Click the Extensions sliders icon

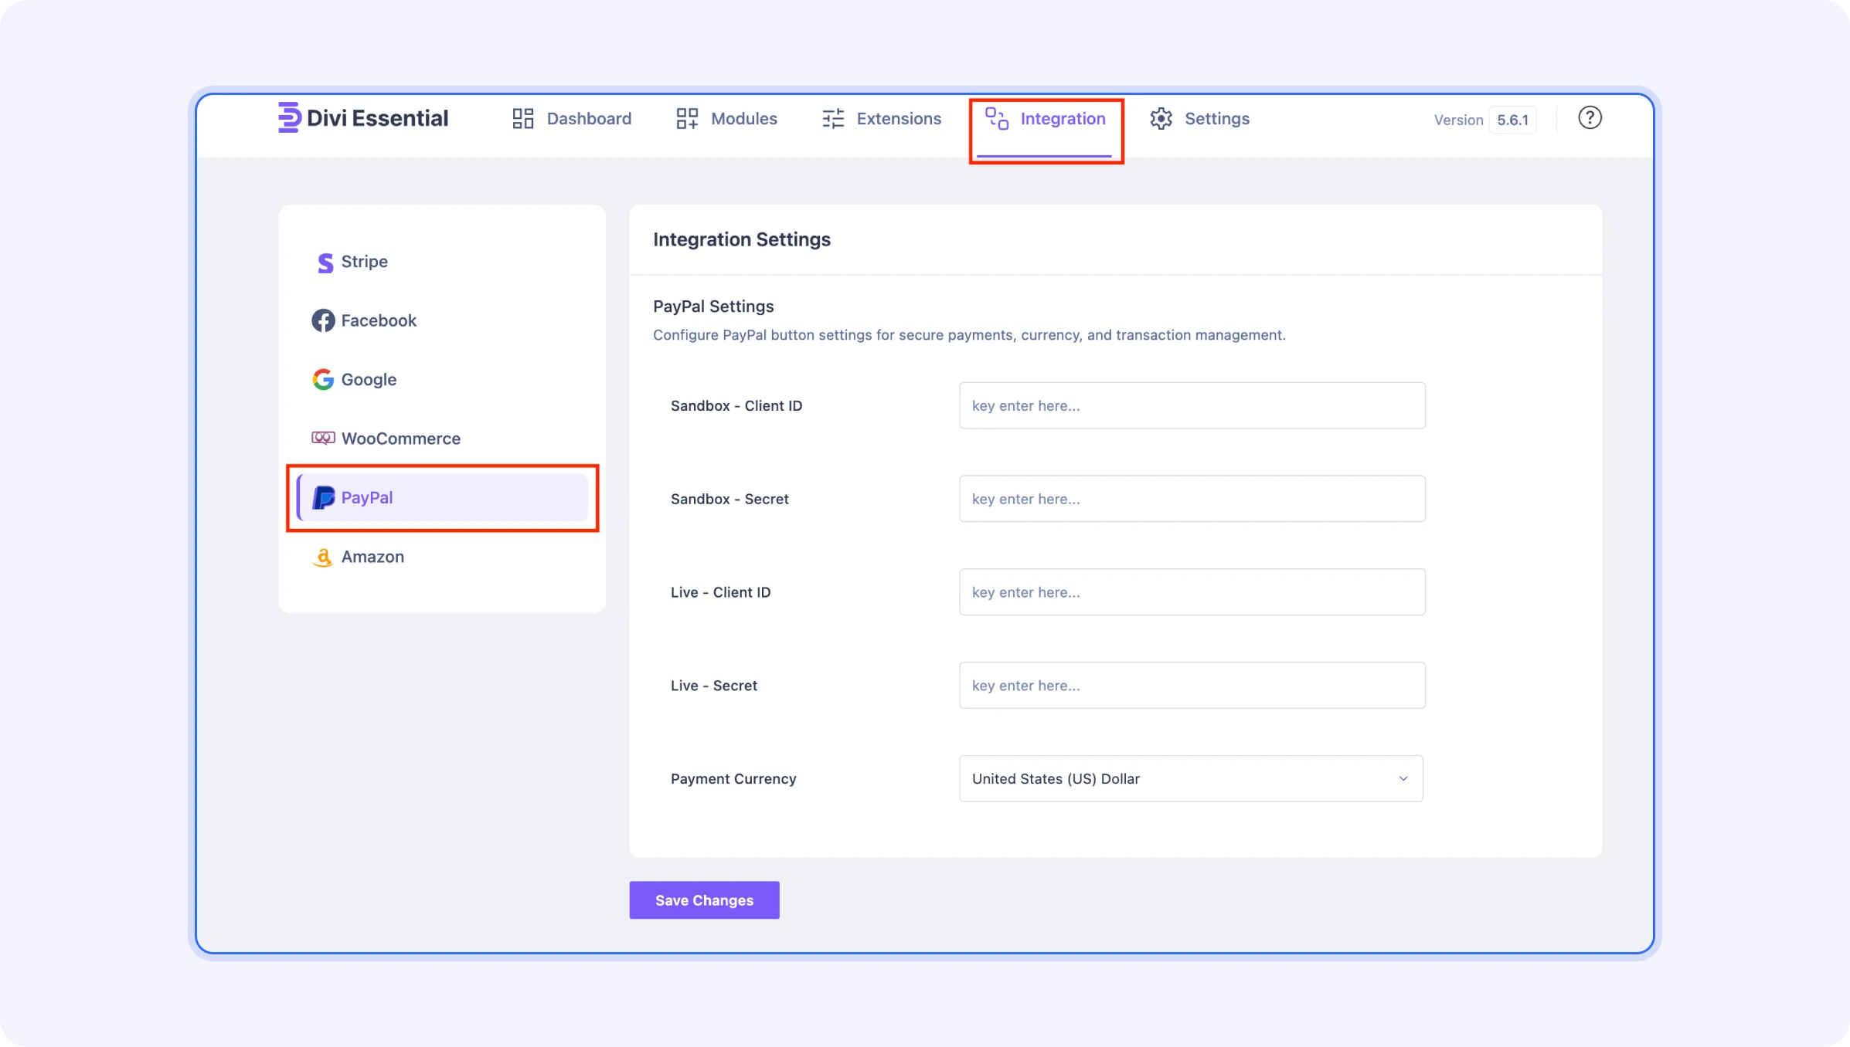pyautogui.click(x=833, y=118)
